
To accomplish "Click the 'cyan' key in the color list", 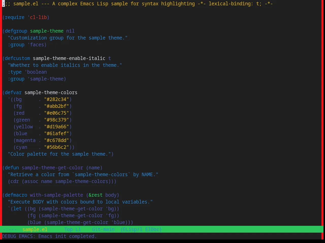I will click(22, 147).
